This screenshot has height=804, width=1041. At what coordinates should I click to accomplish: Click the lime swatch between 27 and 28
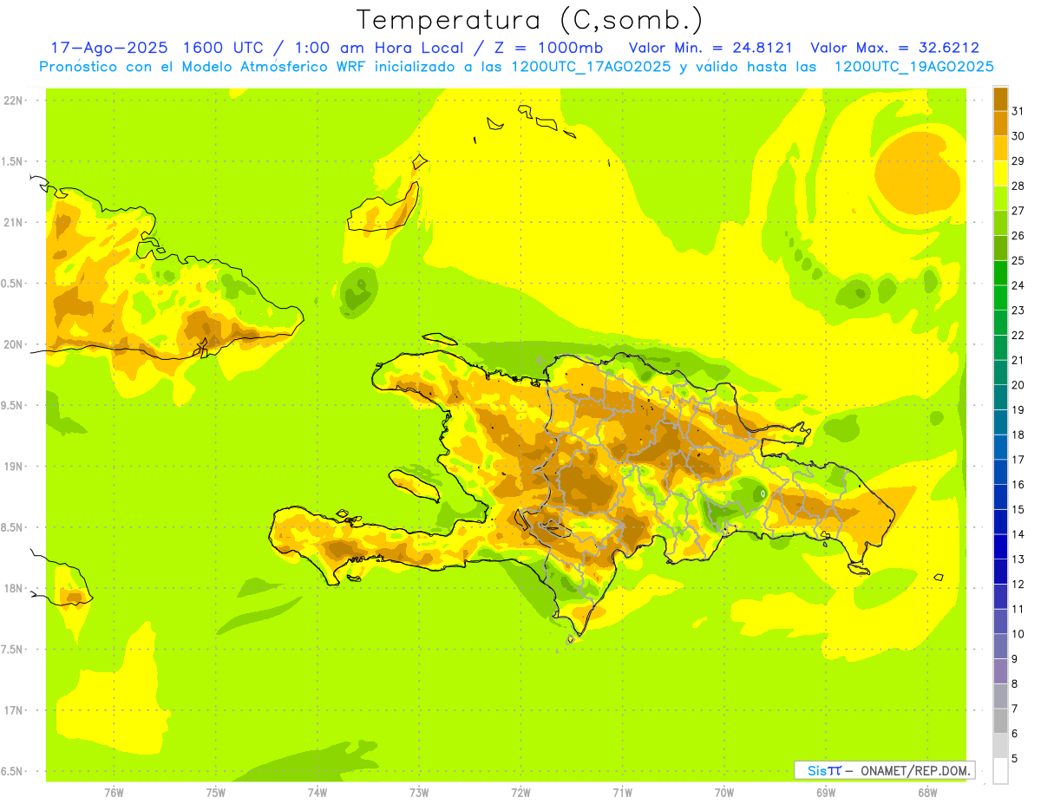point(1000,199)
